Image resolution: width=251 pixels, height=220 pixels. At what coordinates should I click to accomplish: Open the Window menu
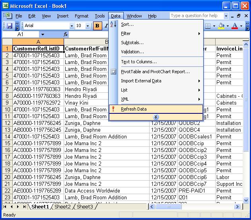coord(134,16)
